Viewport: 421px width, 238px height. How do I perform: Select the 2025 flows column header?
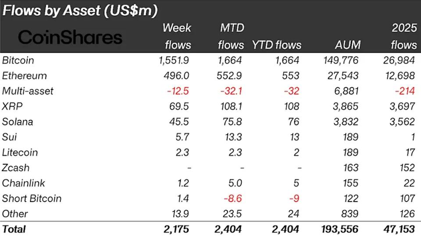coord(404,36)
